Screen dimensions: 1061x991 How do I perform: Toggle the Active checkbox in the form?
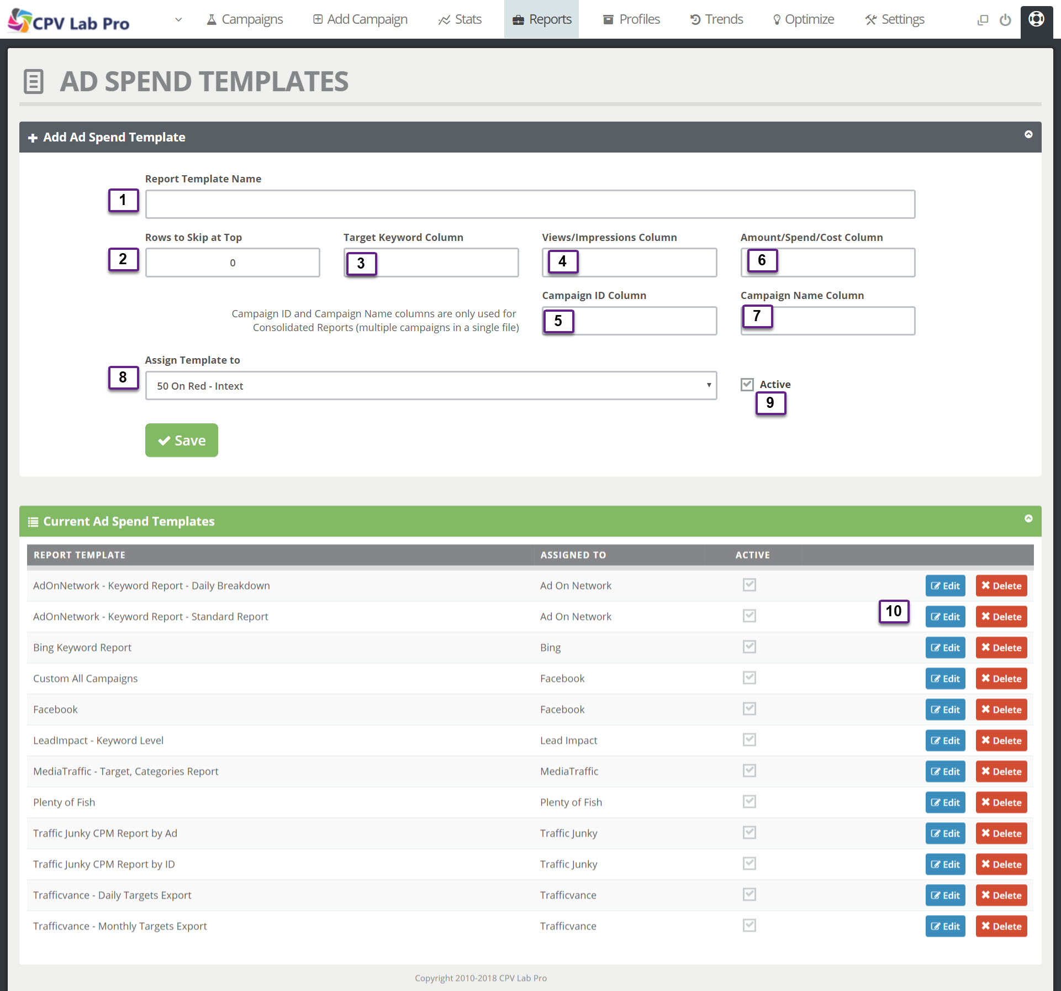tap(747, 384)
